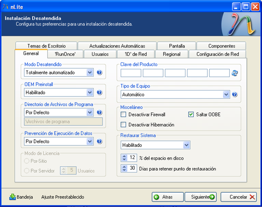Click the 30 days value field

point(132,168)
